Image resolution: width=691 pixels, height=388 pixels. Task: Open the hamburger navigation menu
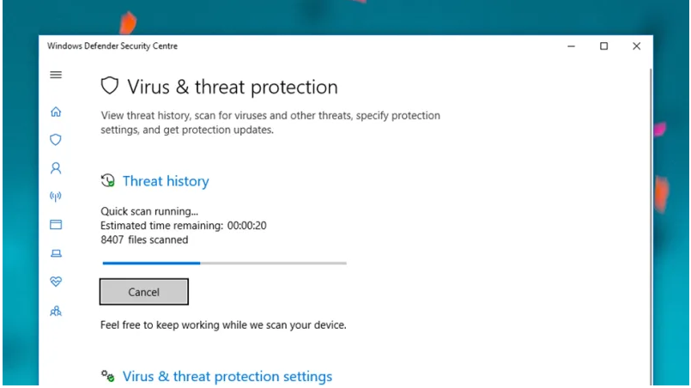click(56, 75)
